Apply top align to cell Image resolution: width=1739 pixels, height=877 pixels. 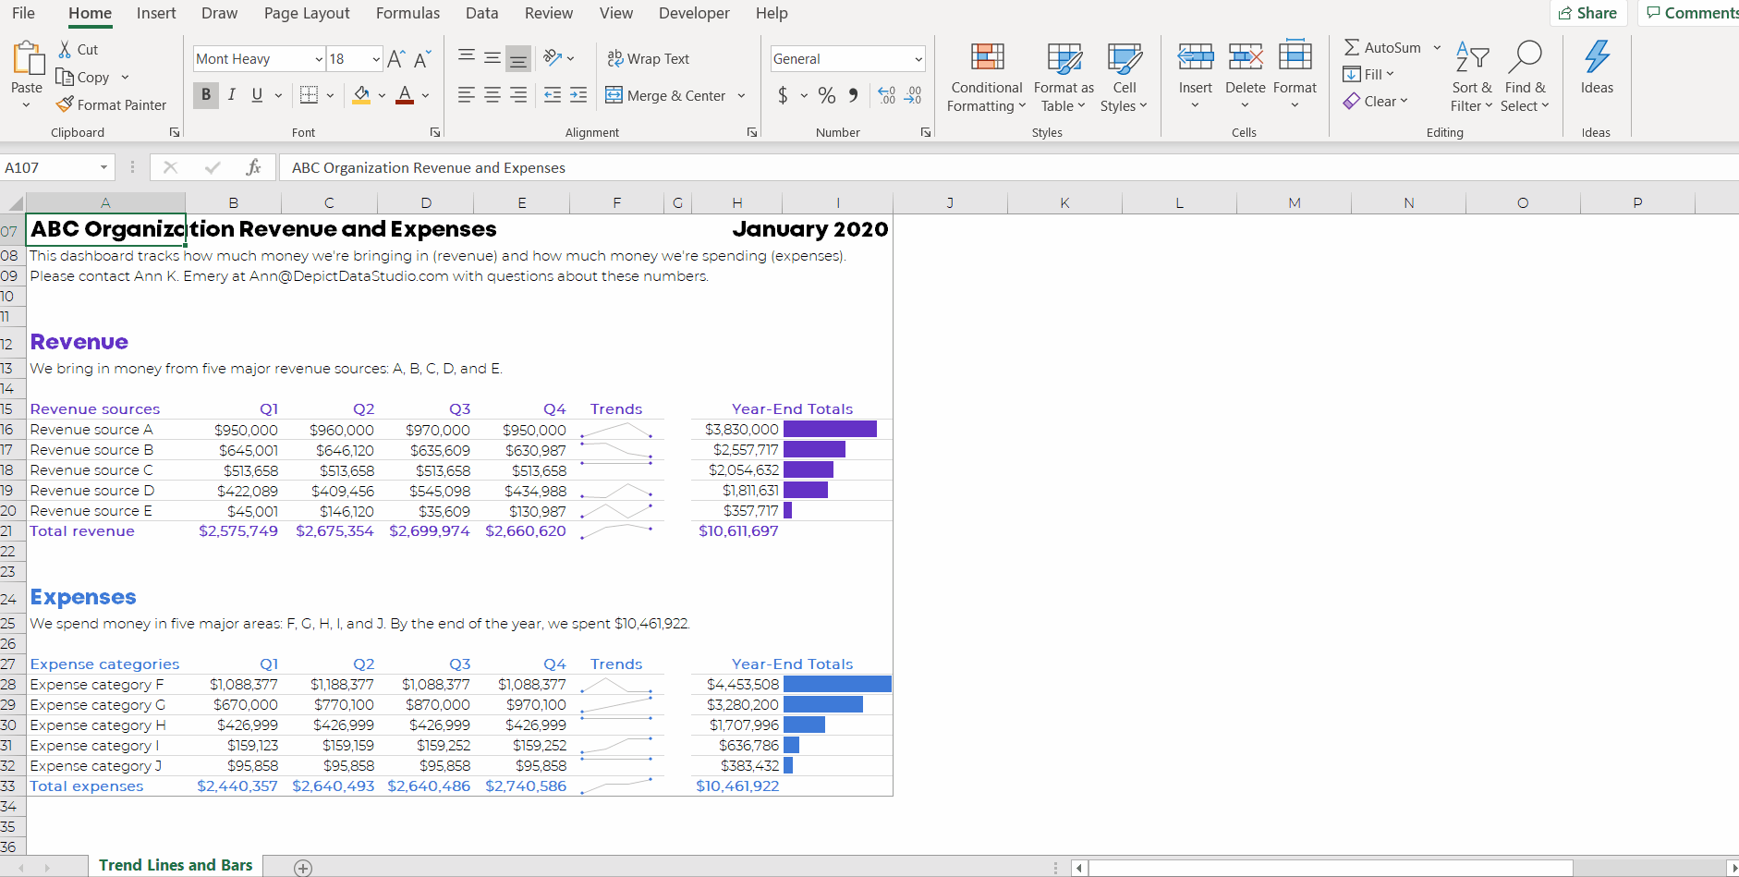coord(467,56)
